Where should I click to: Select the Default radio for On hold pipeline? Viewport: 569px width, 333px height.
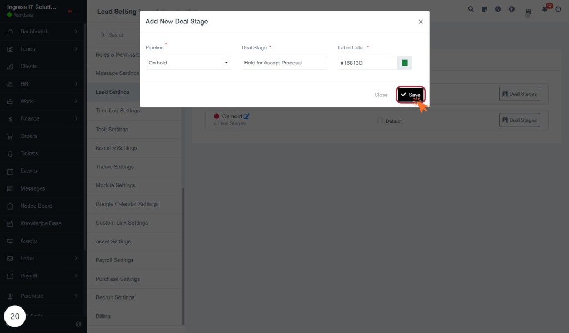[380, 121]
